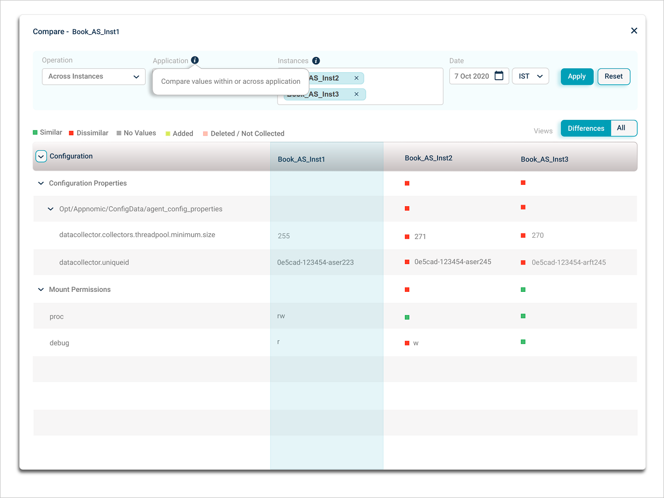Open the IST timezone dropdown
The width and height of the screenshot is (664, 498).
(x=530, y=76)
